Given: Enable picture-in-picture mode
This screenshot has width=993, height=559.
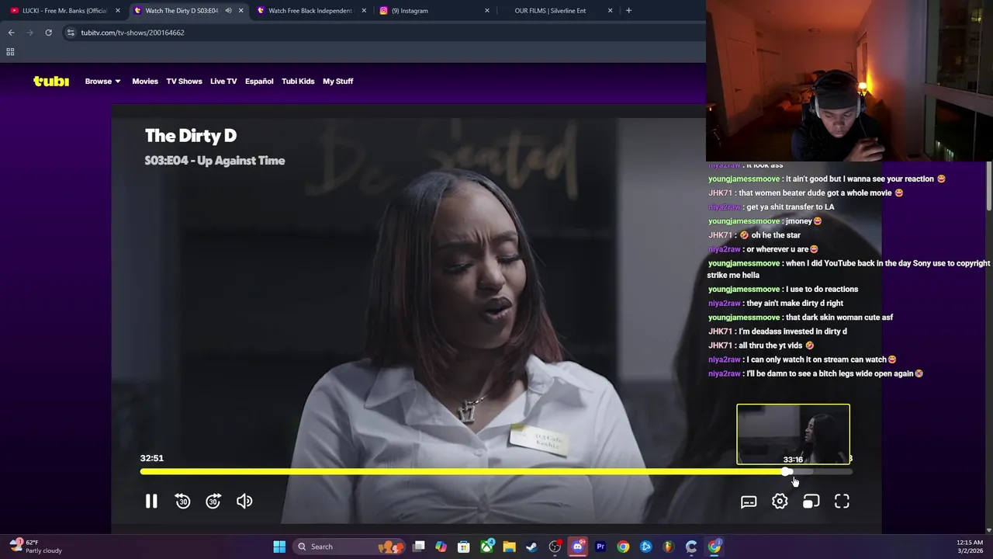Looking at the screenshot, I should tap(811, 502).
